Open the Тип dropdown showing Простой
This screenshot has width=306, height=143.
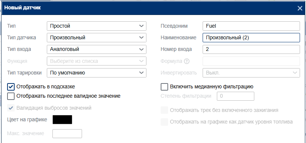pos(97,26)
